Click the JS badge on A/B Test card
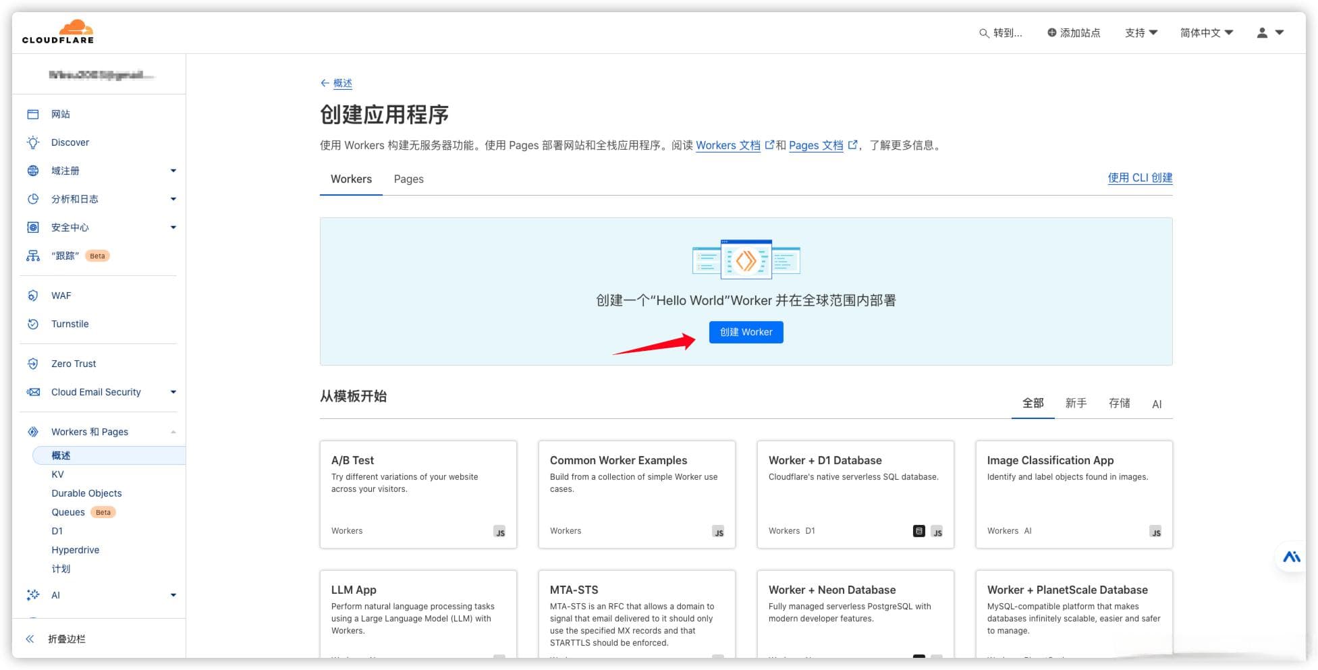The image size is (1318, 670). pyautogui.click(x=499, y=532)
